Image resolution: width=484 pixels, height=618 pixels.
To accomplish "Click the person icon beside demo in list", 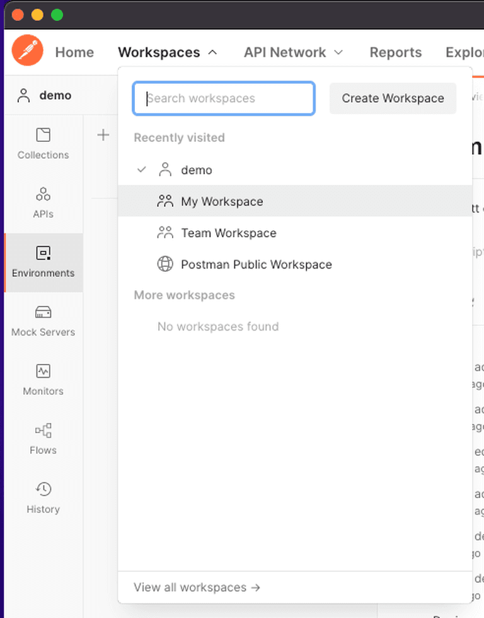I will pyautogui.click(x=165, y=170).
